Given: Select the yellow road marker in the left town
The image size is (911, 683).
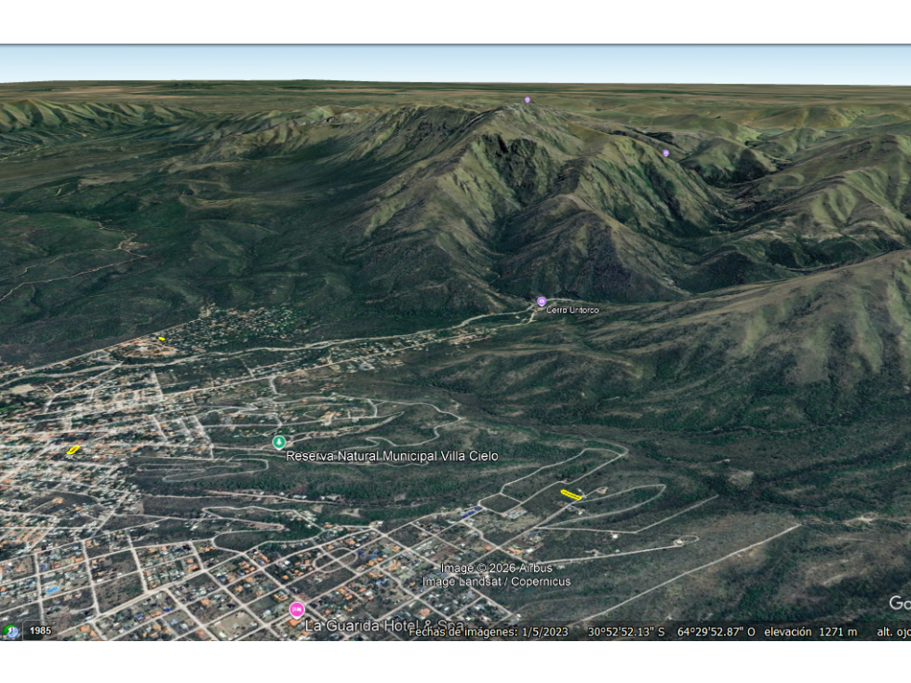Looking at the screenshot, I should click(x=73, y=450).
